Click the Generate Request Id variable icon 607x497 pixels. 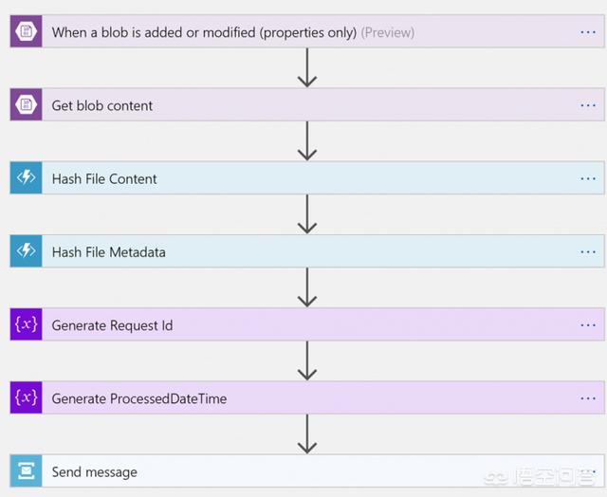point(26,325)
